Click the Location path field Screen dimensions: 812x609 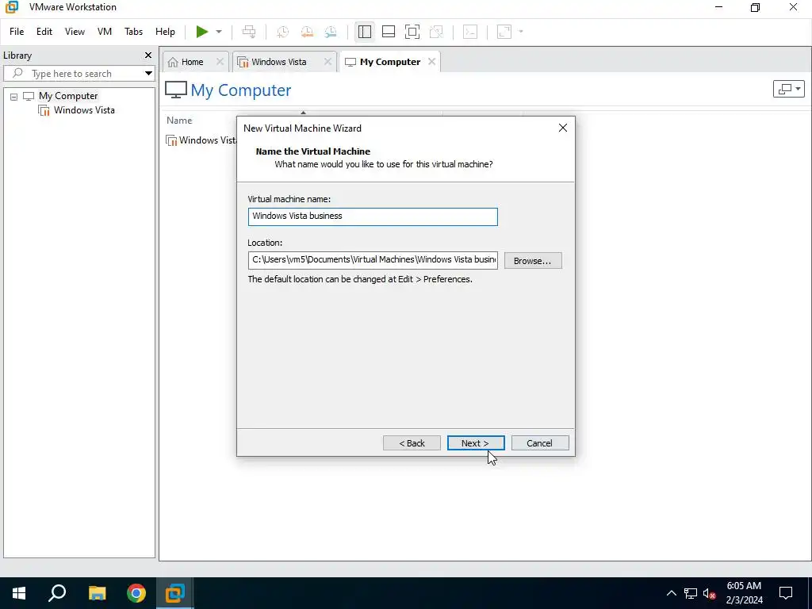click(373, 260)
